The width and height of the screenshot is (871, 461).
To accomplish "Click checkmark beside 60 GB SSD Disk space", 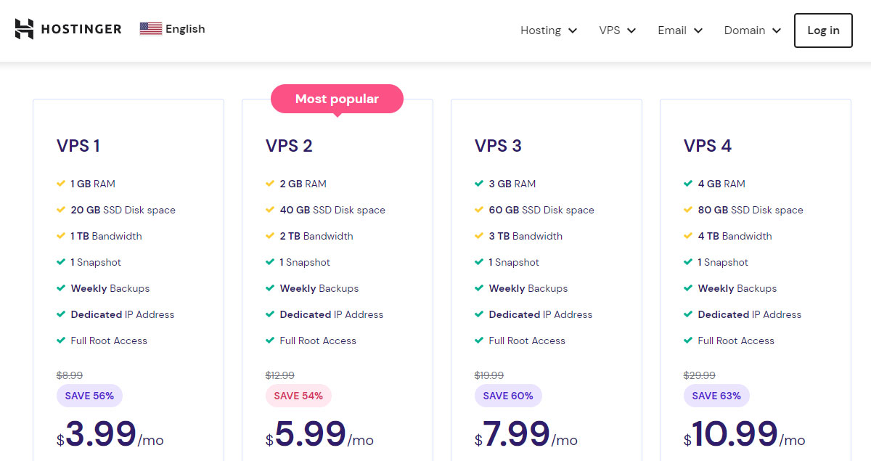I will point(479,210).
